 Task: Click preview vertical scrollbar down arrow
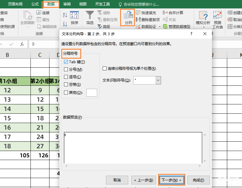coord(205,161)
